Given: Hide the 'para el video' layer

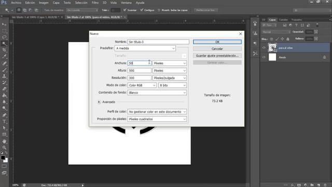Looking at the screenshot, I should click(264, 48).
